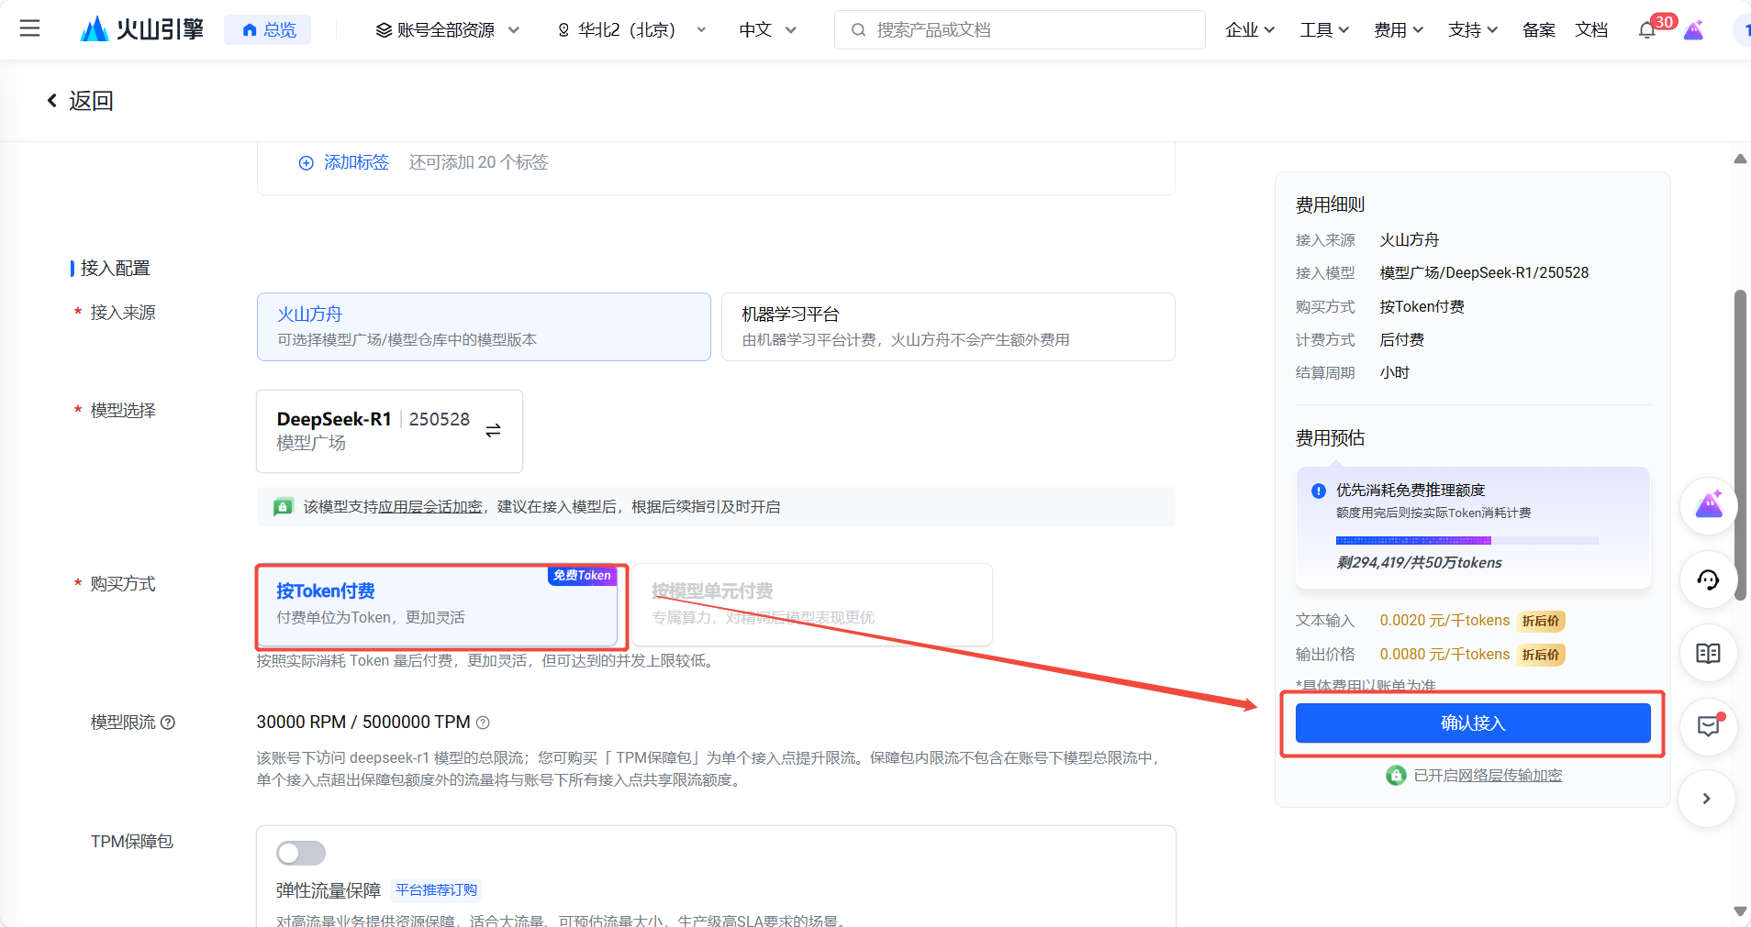Click the search magnifier icon
Screen dimensions: 1751x927
coord(858,29)
